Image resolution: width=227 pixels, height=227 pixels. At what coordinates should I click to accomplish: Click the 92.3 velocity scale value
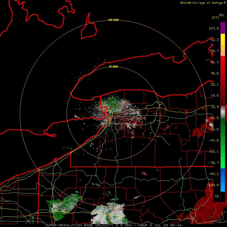[x=215, y=40]
